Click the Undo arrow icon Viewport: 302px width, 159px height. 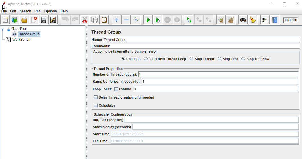pyautogui.click(x=66, y=20)
